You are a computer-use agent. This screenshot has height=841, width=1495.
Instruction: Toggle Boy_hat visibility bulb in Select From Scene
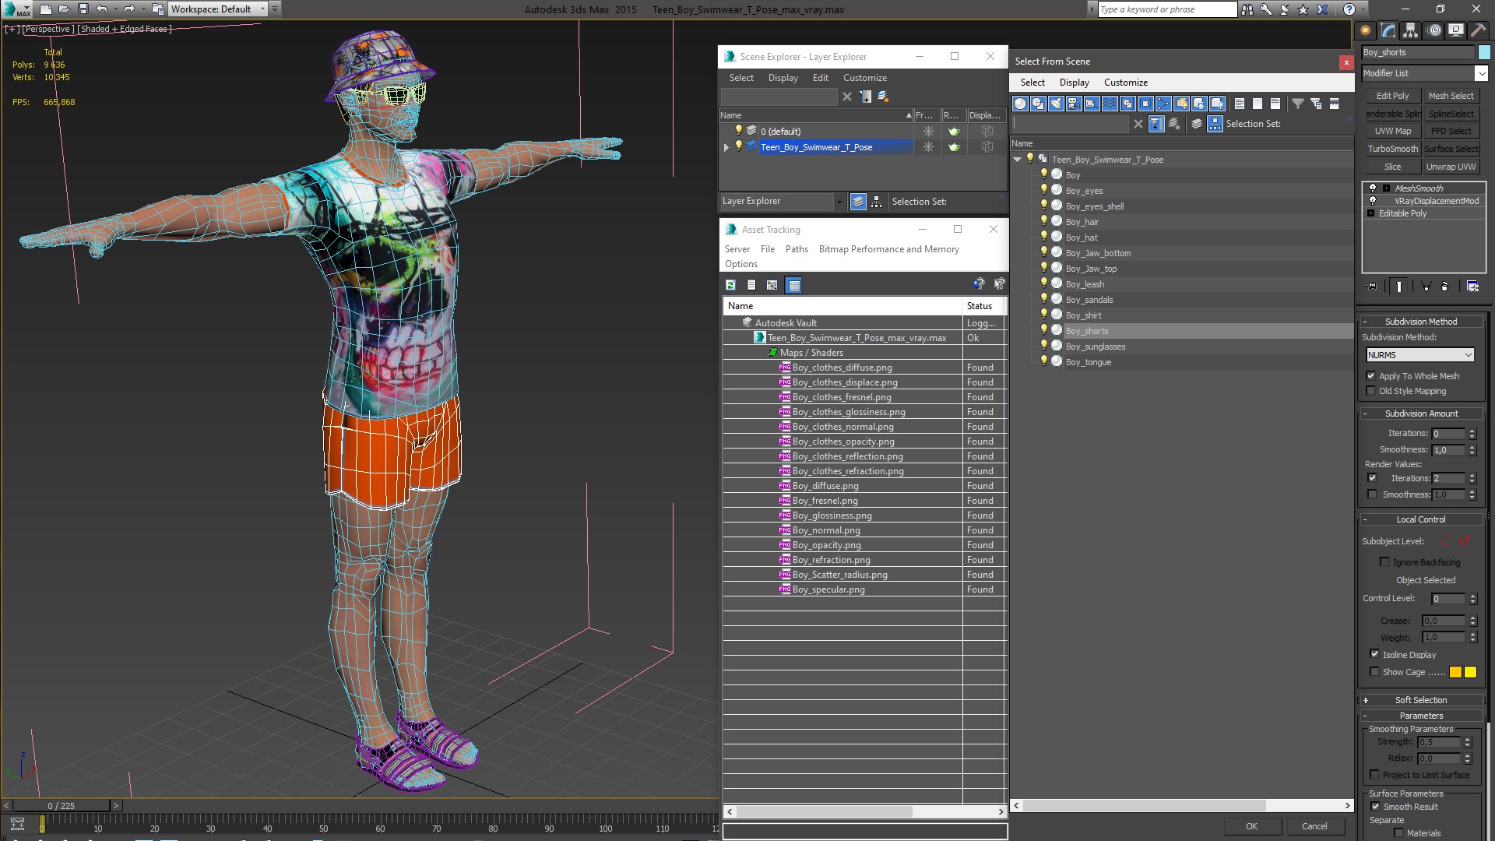1044,237
